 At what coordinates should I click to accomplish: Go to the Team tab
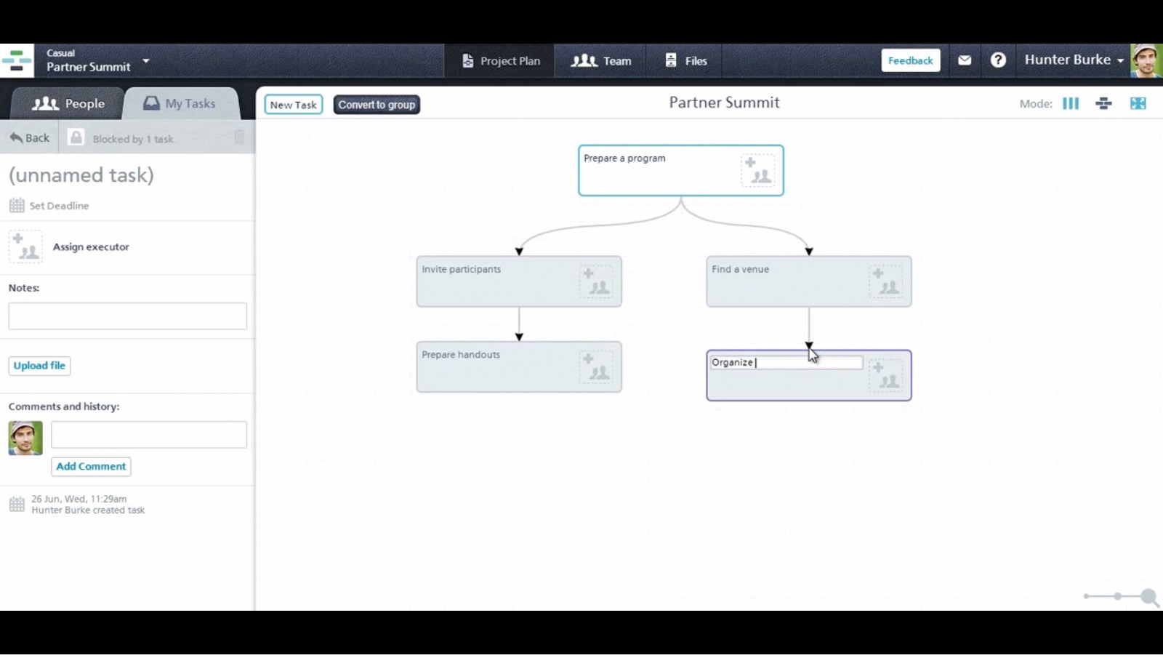[x=601, y=61]
